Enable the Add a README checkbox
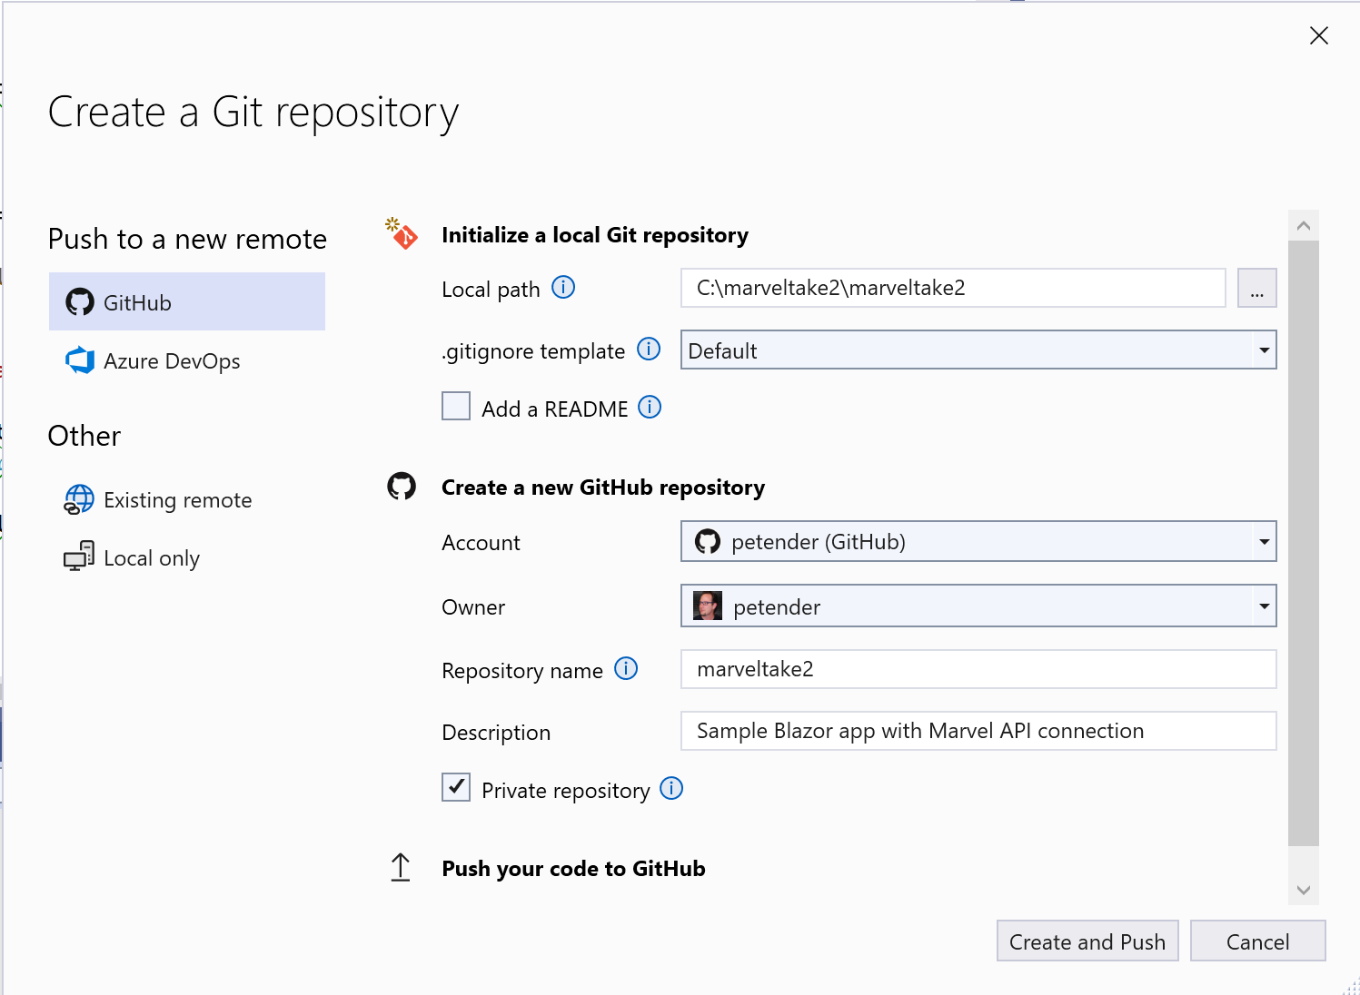 [x=456, y=406]
